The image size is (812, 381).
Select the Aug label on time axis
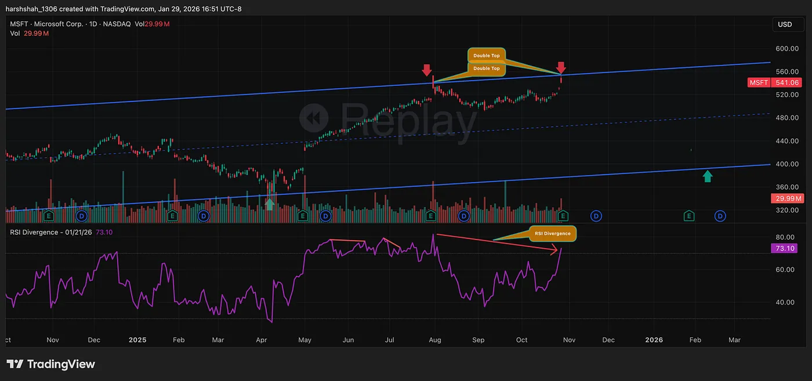(x=436, y=340)
